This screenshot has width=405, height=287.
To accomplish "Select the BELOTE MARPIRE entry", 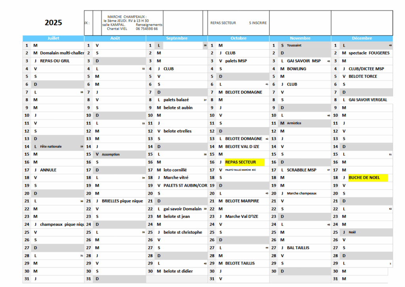I will pyautogui.click(x=242, y=201).
